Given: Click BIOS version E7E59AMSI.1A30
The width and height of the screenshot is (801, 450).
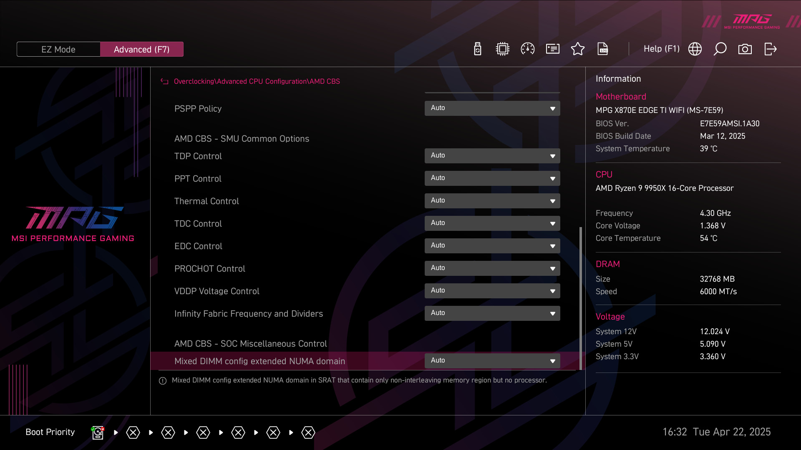Looking at the screenshot, I should [x=730, y=124].
